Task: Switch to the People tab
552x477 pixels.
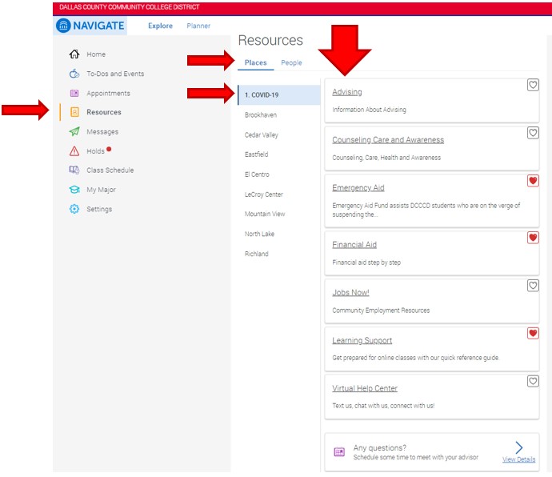Action: [291, 62]
